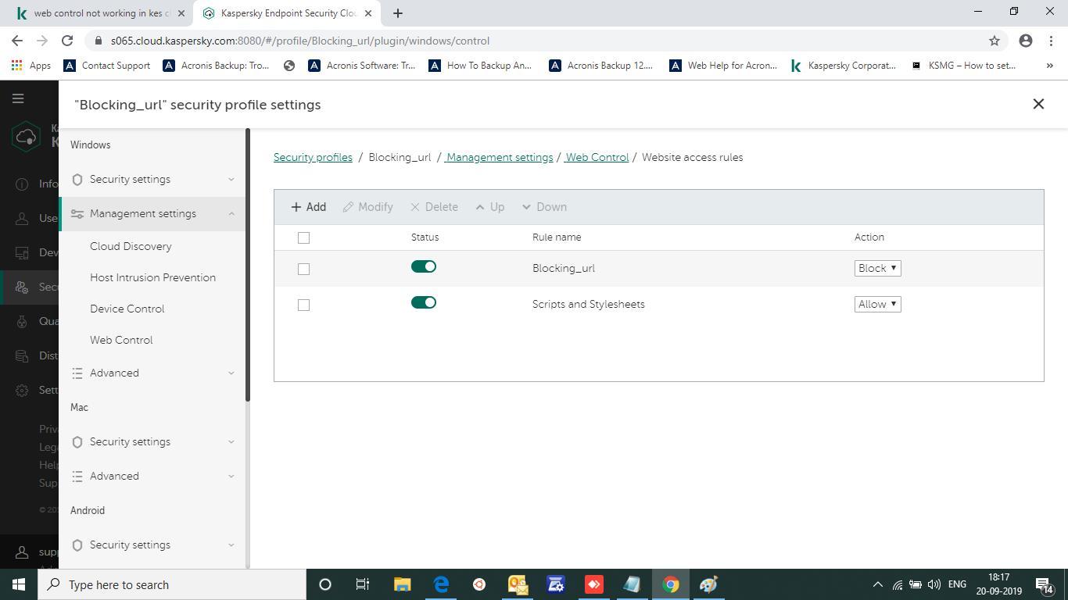Image resolution: width=1068 pixels, height=600 pixels.
Task: Click the Delete rule button
Action: click(x=434, y=207)
